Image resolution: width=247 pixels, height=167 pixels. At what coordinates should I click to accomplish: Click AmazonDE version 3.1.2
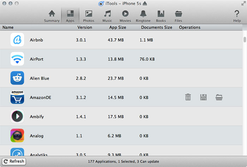[81, 97]
